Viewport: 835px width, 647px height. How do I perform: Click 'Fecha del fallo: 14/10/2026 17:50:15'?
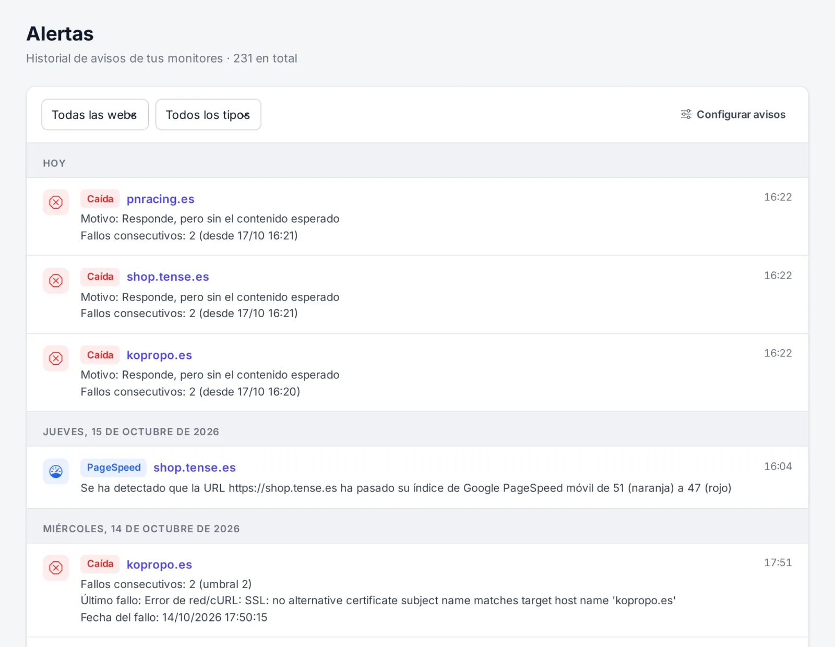[174, 617]
